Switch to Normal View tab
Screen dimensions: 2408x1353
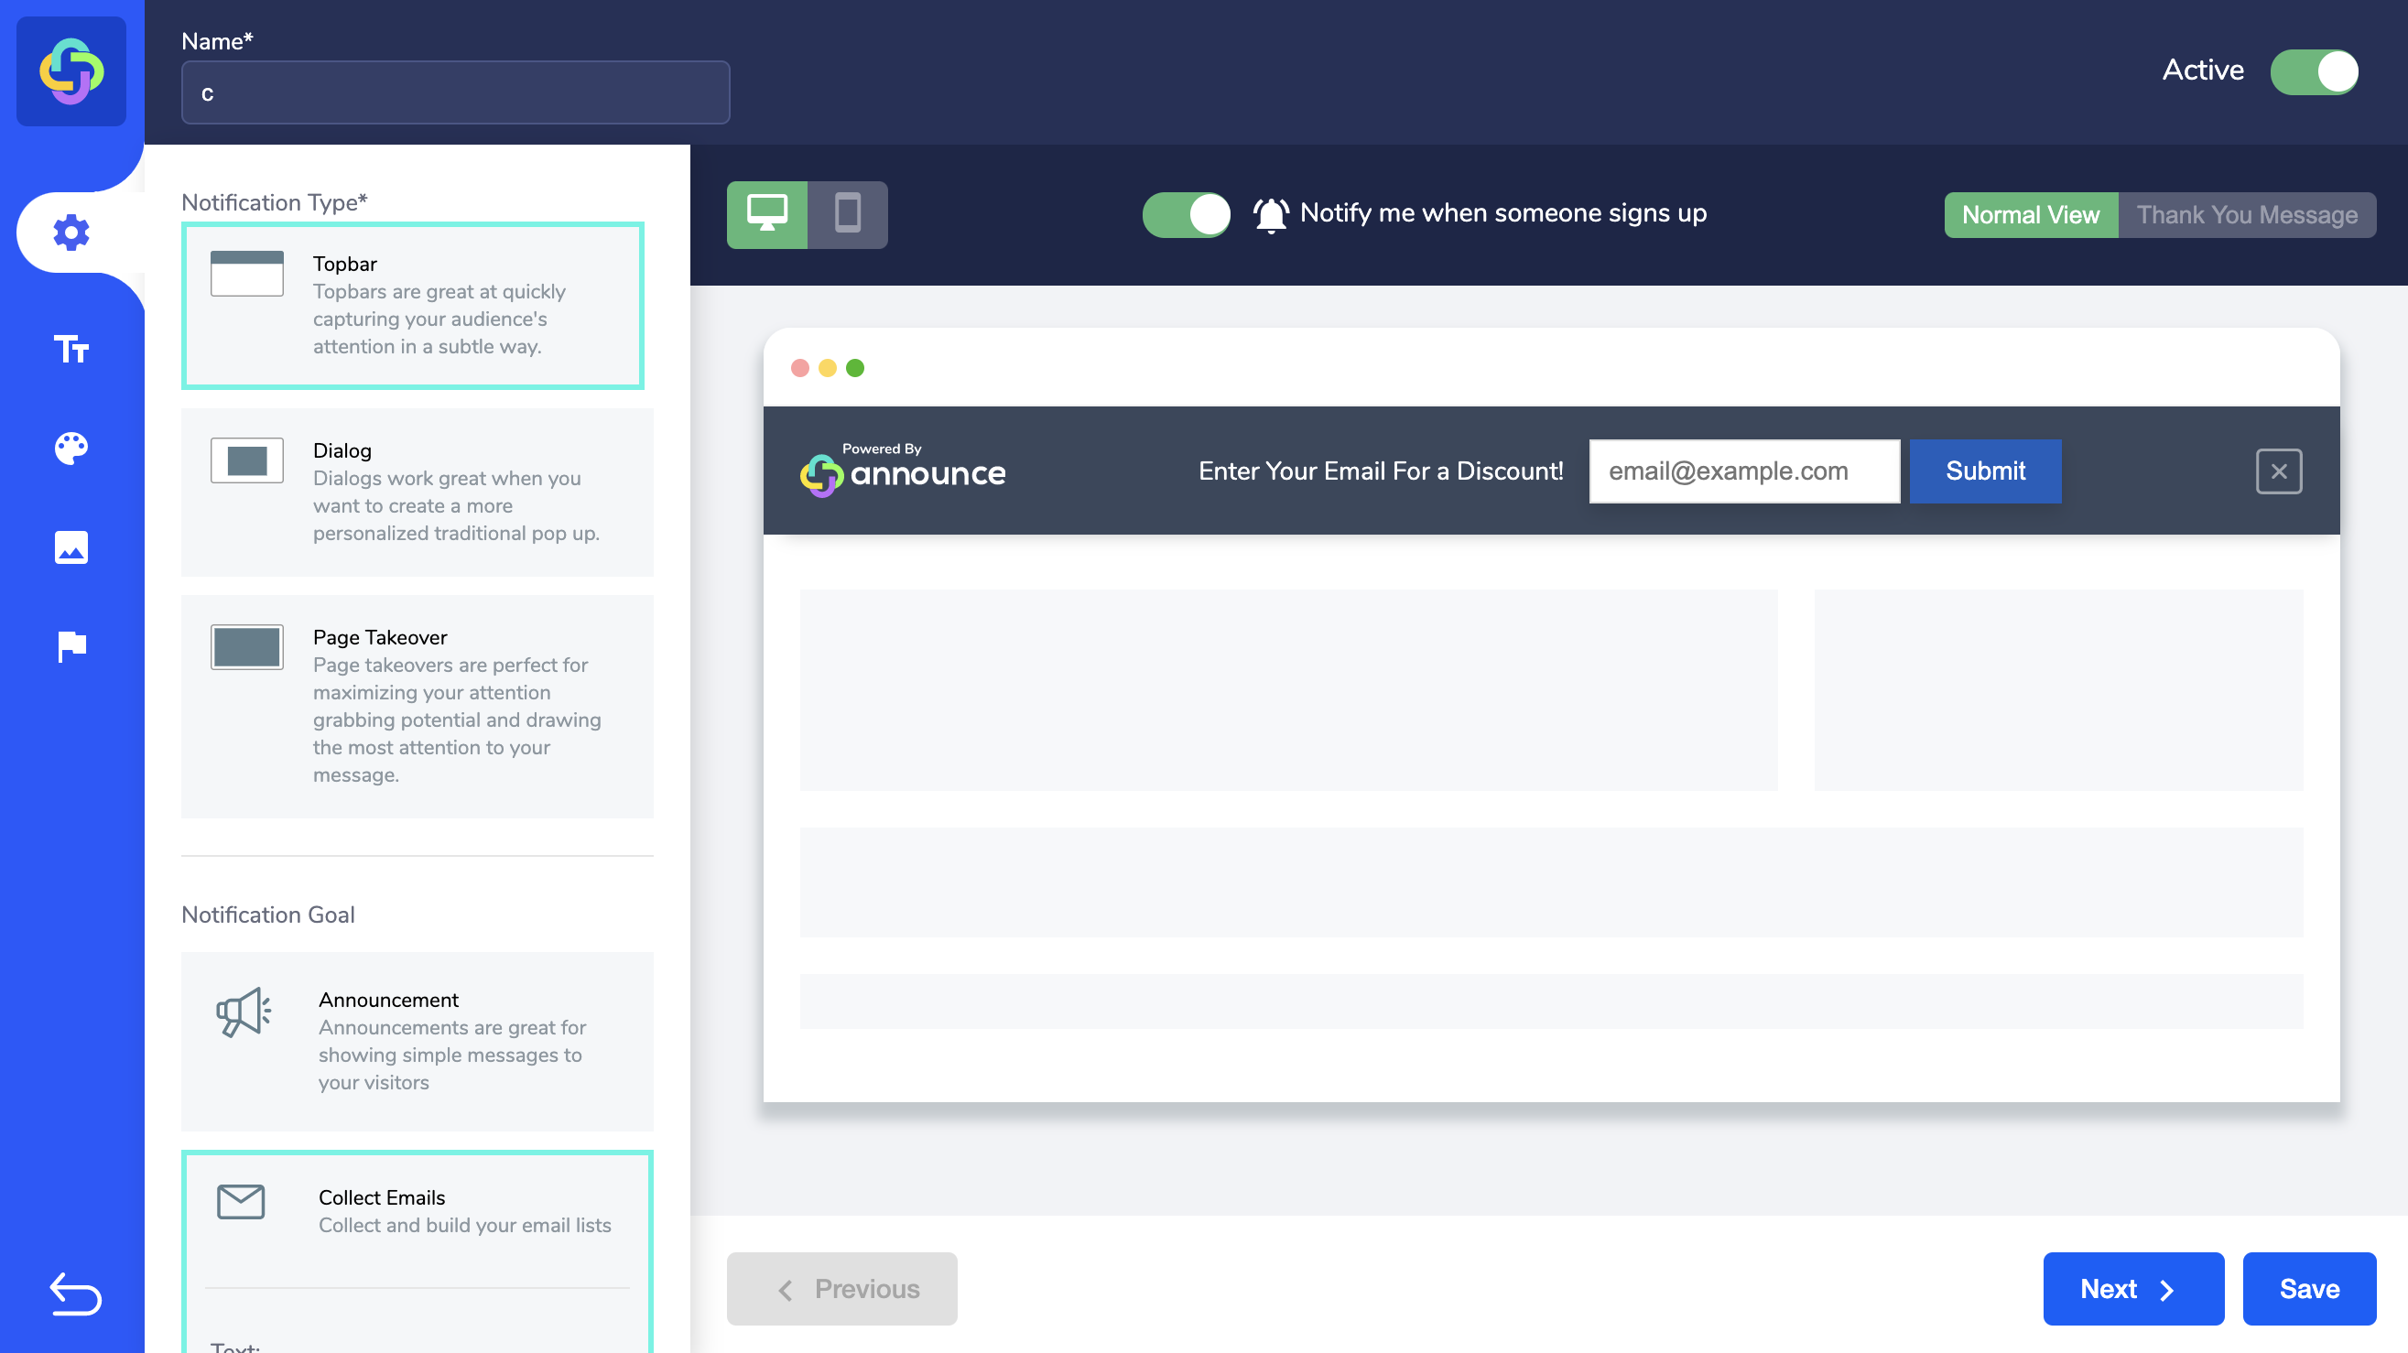click(2031, 215)
